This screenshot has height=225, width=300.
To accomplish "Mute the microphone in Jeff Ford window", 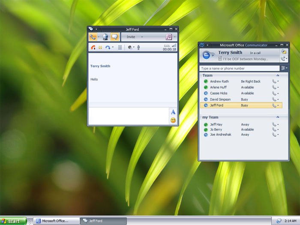I will pos(138,48).
